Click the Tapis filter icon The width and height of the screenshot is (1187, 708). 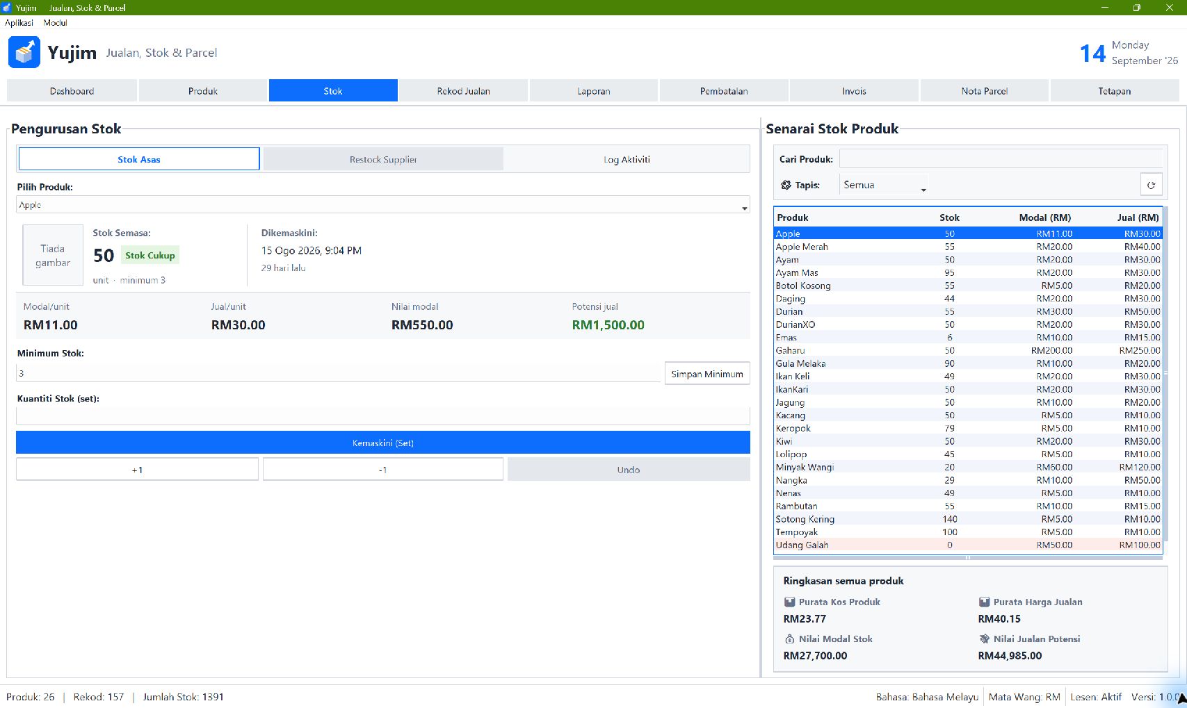(x=786, y=185)
